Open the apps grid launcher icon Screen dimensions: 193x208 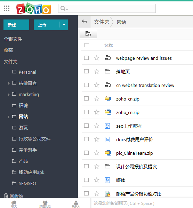coord(7,8)
